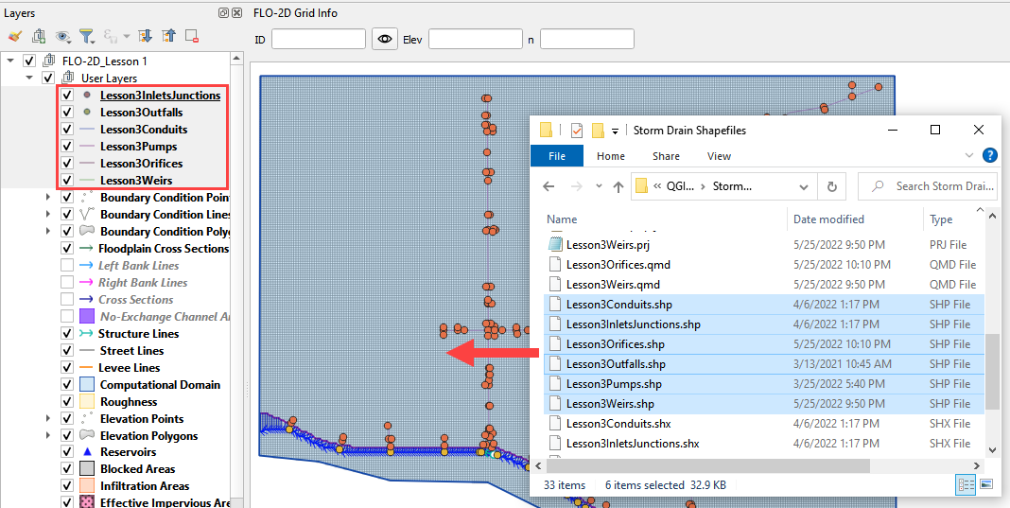1010x508 pixels.
Task: Toggle visibility of Lesson3Weirs layer
Action: point(67,181)
